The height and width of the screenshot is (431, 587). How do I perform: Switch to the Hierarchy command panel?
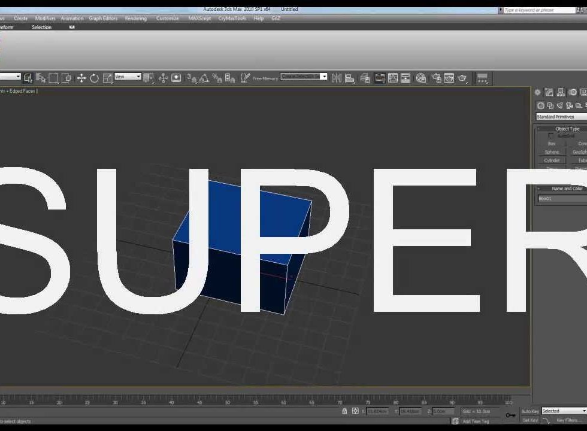click(x=561, y=92)
